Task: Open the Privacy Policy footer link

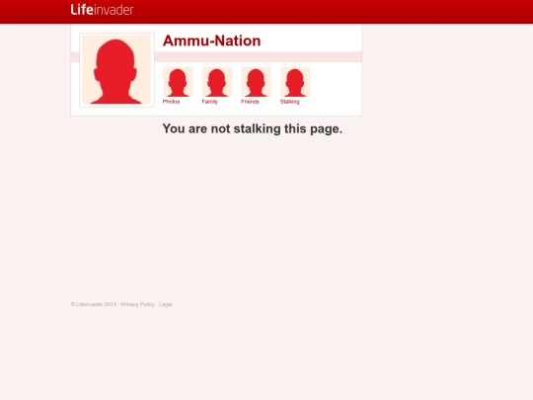Action: pos(137,304)
